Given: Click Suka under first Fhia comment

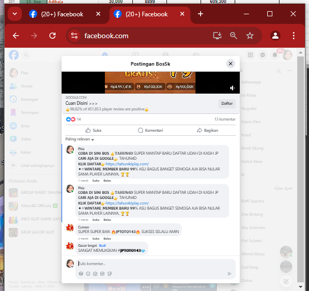Looking at the screenshot, I should 96,181.
